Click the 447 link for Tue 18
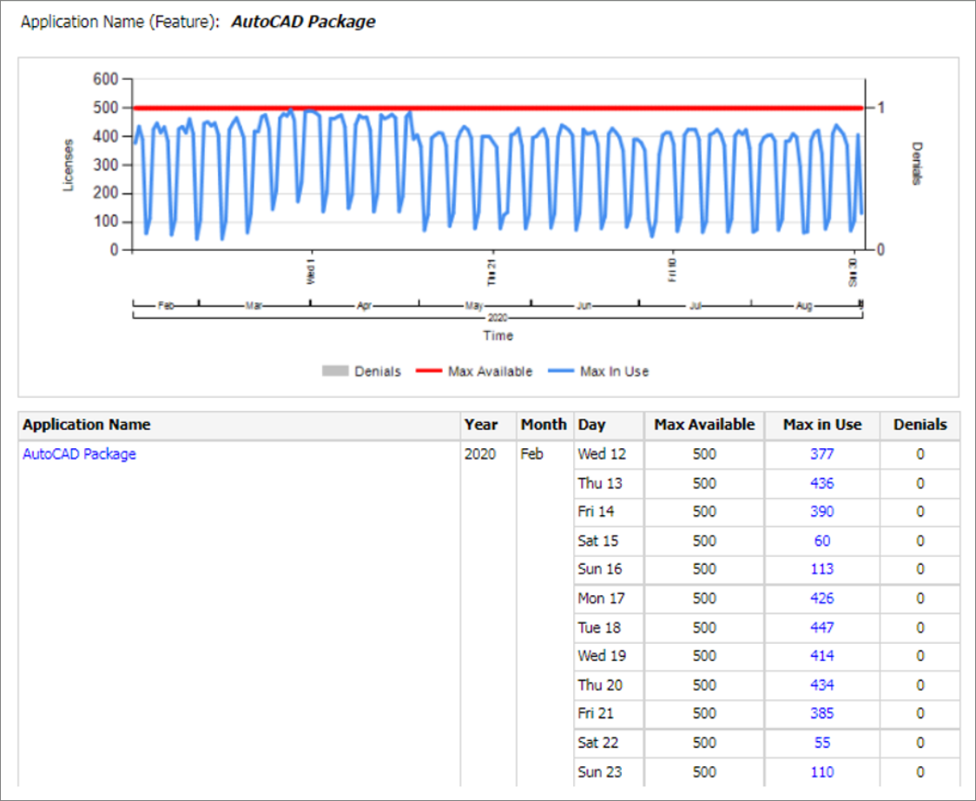 tap(821, 627)
